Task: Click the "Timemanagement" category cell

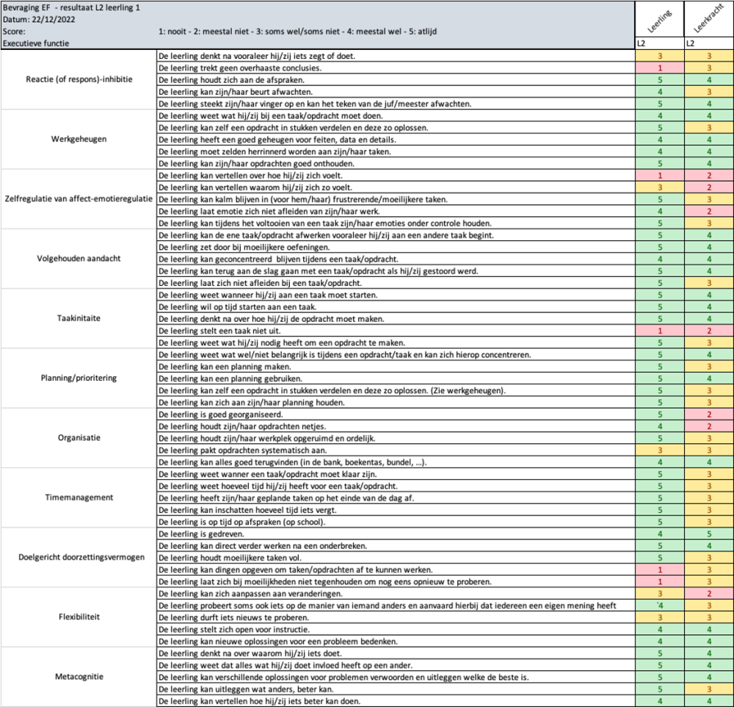Action: click(x=79, y=498)
